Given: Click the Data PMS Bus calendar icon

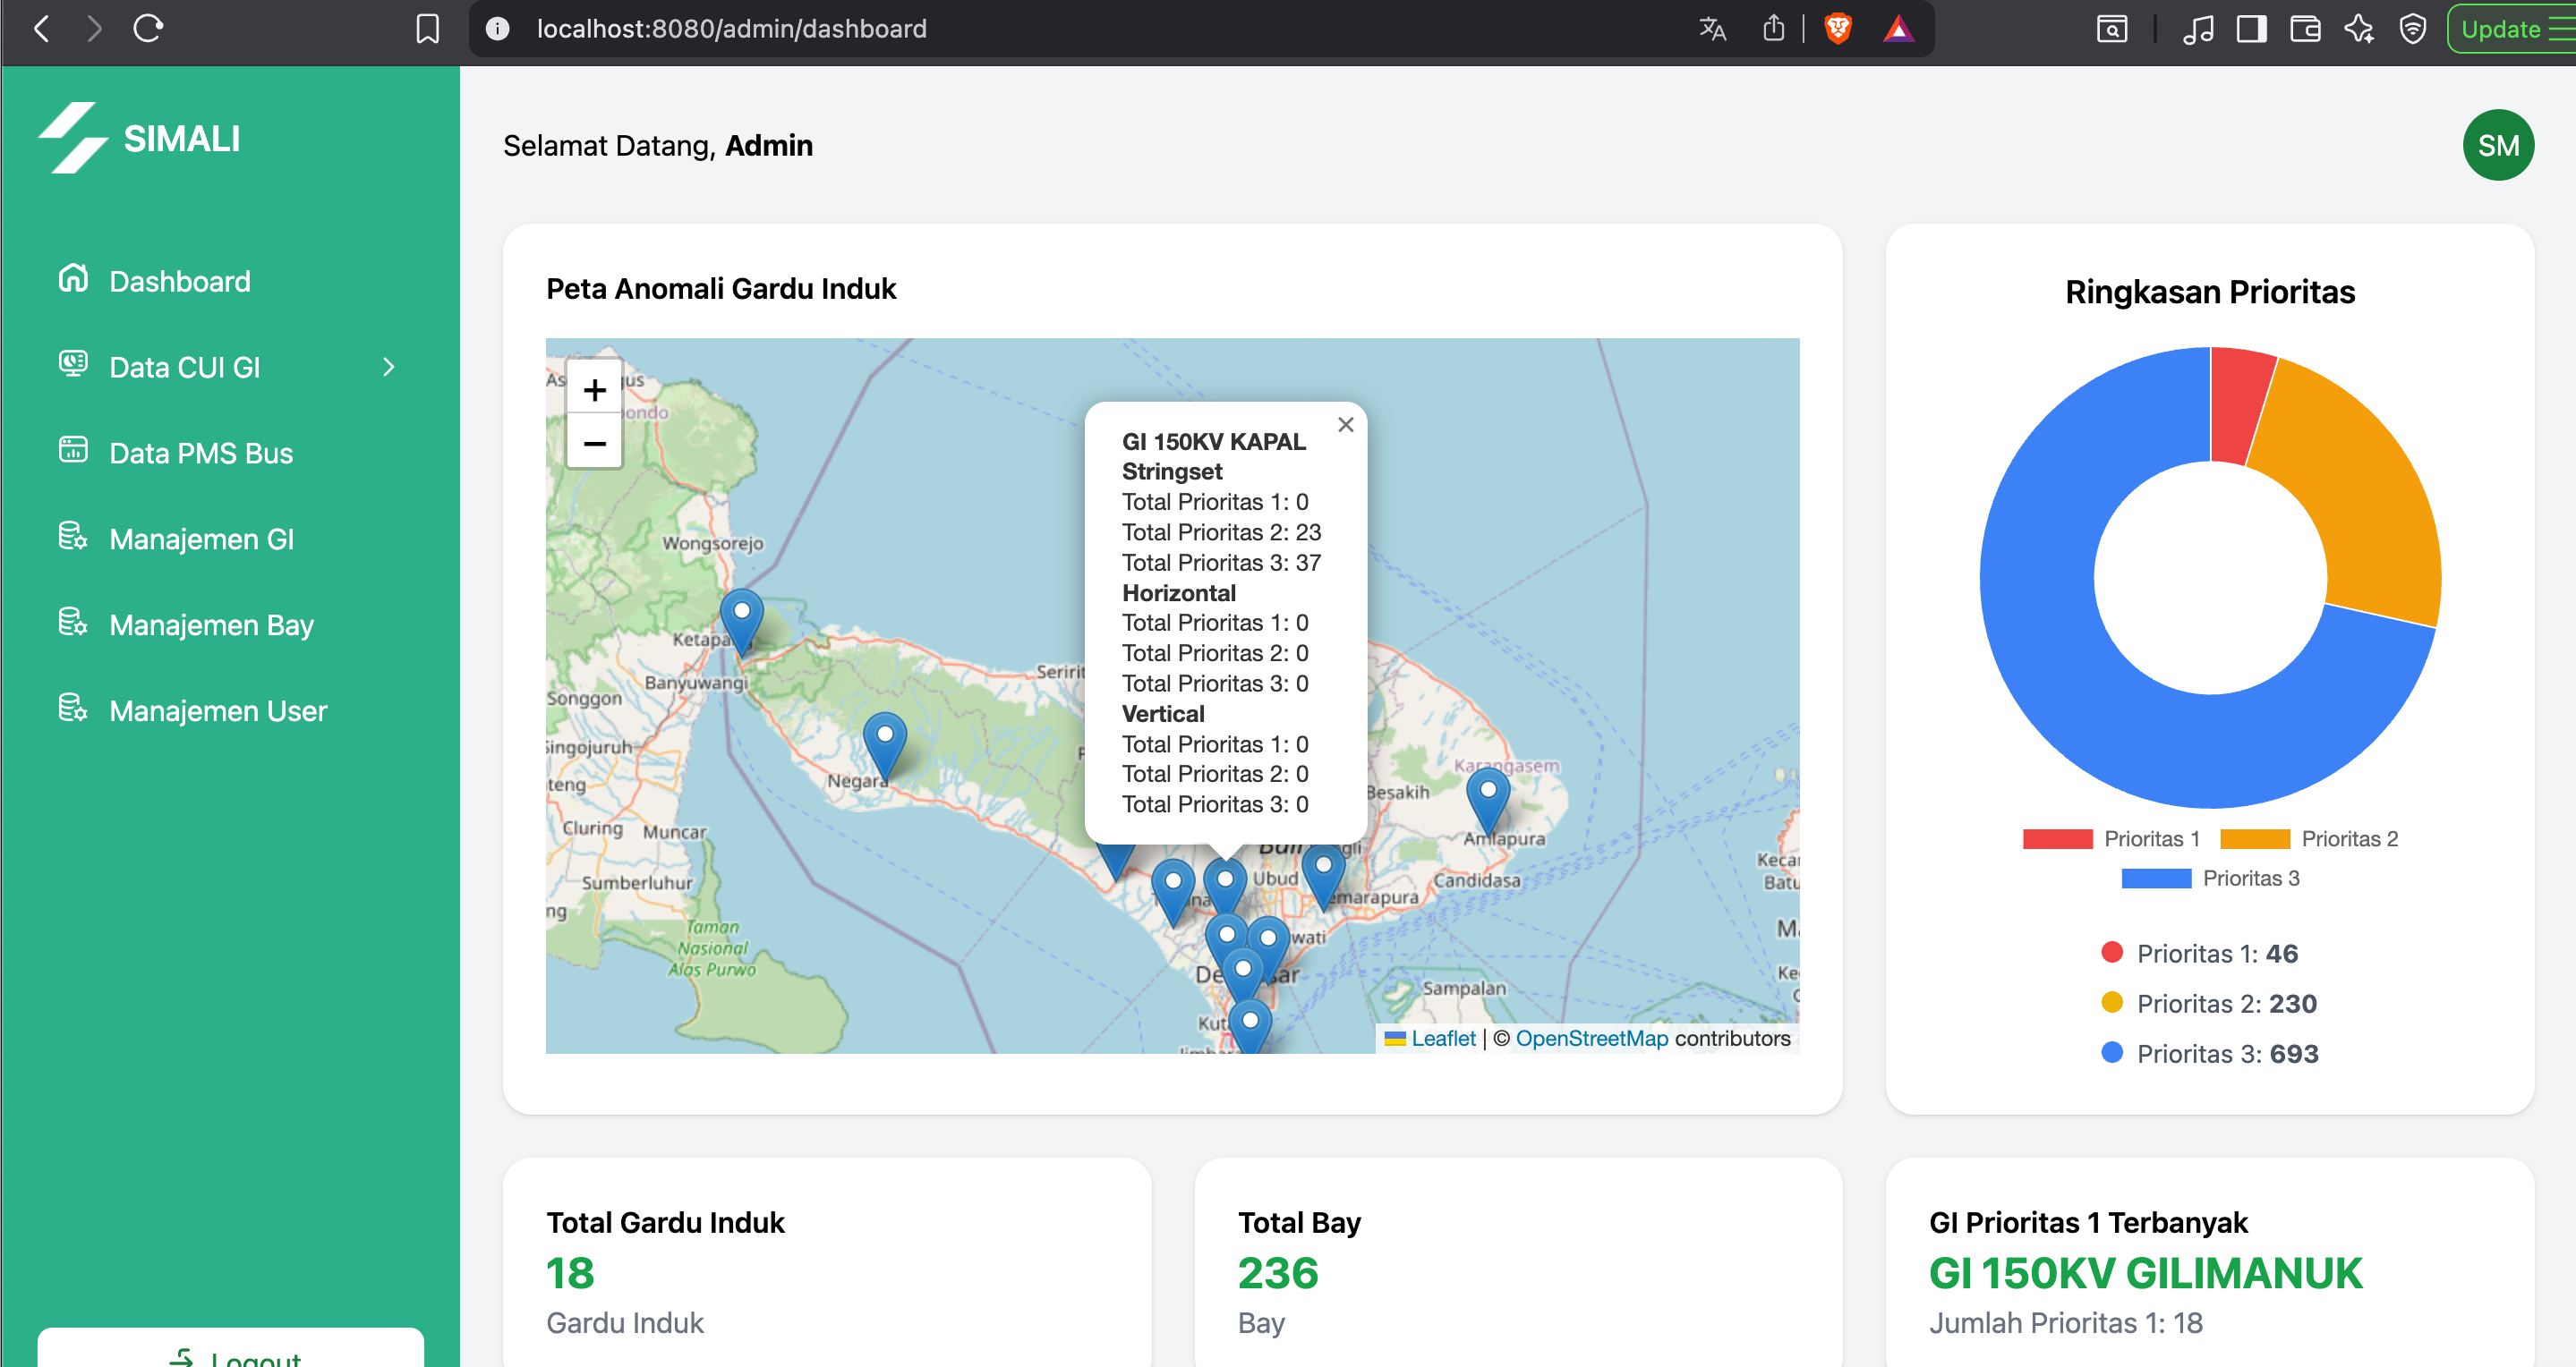Looking at the screenshot, I should coord(71,452).
